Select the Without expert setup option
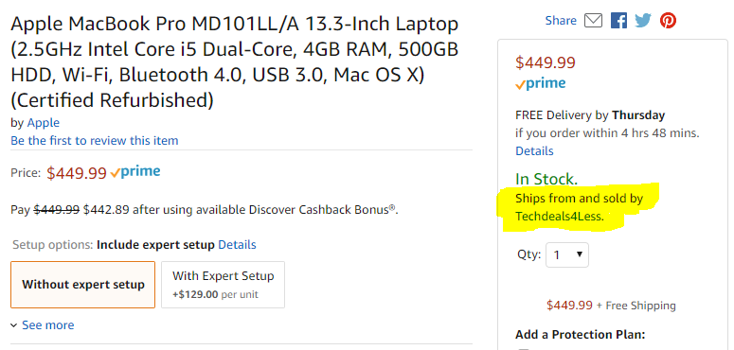This screenshot has width=734, height=350. point(82,285)
